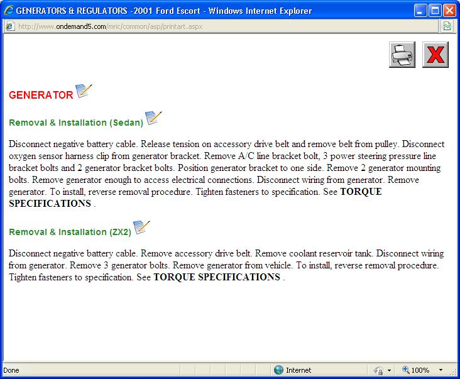Viewport: 460px width, 379px height.
Task: Follow the TORQUE SPECIFICATIONS link in ZX2 section
Action: 217,277
